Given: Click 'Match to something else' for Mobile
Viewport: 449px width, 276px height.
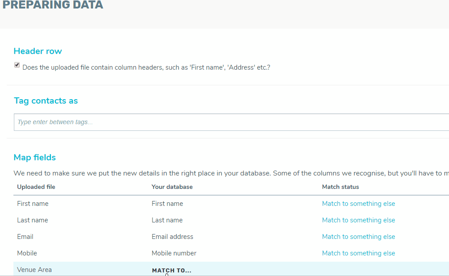Looking at the screenshot, I should coord(359,253).
